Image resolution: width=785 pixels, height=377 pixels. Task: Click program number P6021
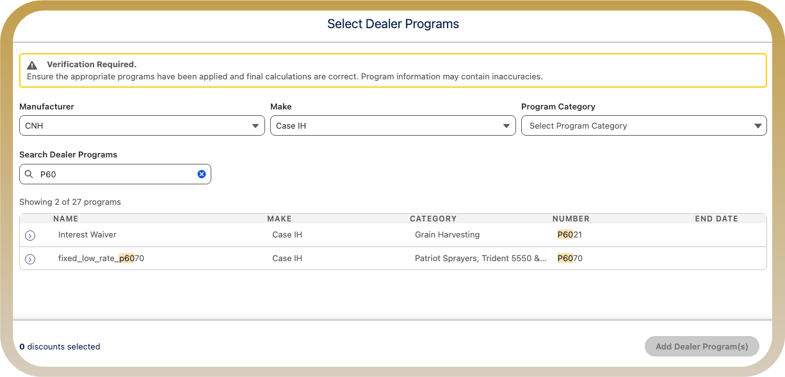click(570, 235)
